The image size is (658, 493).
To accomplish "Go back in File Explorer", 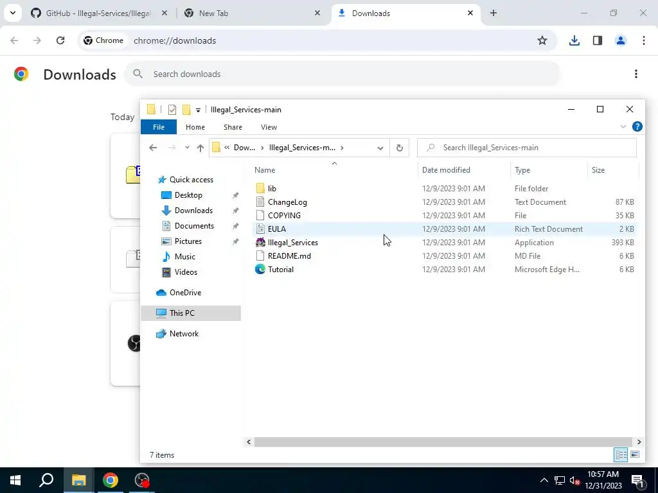I will point(153,148).
